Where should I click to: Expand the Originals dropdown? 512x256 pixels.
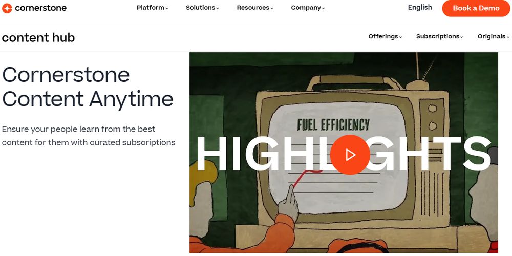coord(494,36)
